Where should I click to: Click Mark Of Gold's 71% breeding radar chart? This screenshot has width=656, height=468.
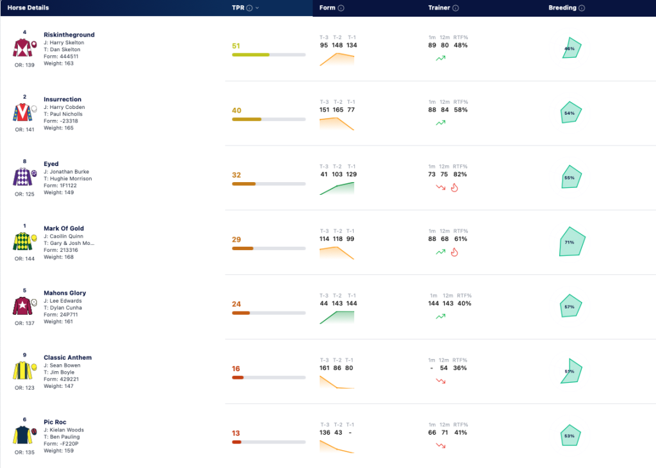tap(572, 242)
